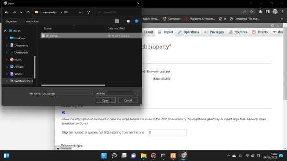This screenshot has width=287, height=161.
Task: Open the Organize menu
Action: click(12, 21)
